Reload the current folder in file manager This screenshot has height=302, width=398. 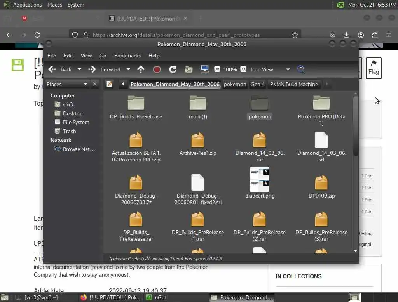[173, 69]
